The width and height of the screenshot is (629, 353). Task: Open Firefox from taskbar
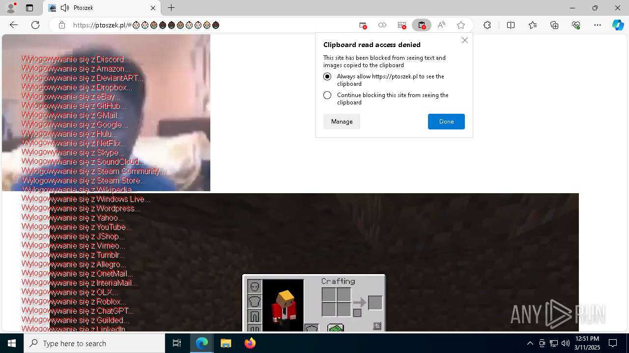pyautogui.click(x=250, y=343)
